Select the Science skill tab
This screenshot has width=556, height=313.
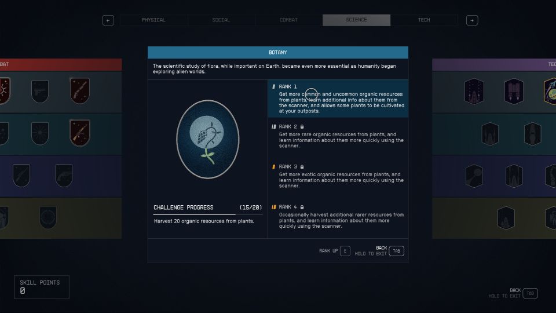coord(356,20)
